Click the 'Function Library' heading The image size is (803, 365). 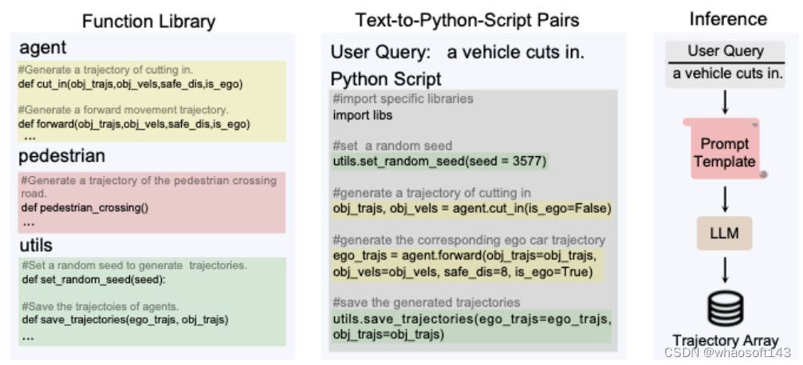click(x=148, y=22)
